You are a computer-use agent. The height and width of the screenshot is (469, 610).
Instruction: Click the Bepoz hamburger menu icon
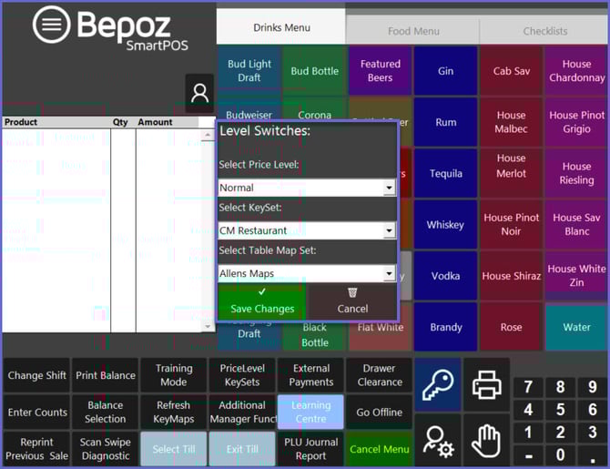(x=52, y=25)
